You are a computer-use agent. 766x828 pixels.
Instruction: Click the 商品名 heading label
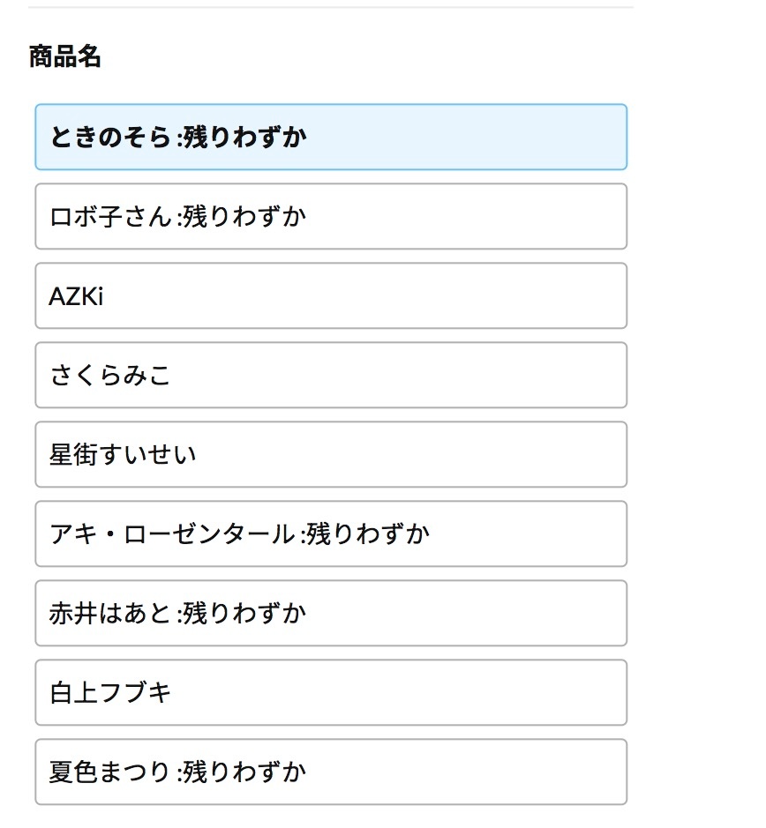pos(64,57)
